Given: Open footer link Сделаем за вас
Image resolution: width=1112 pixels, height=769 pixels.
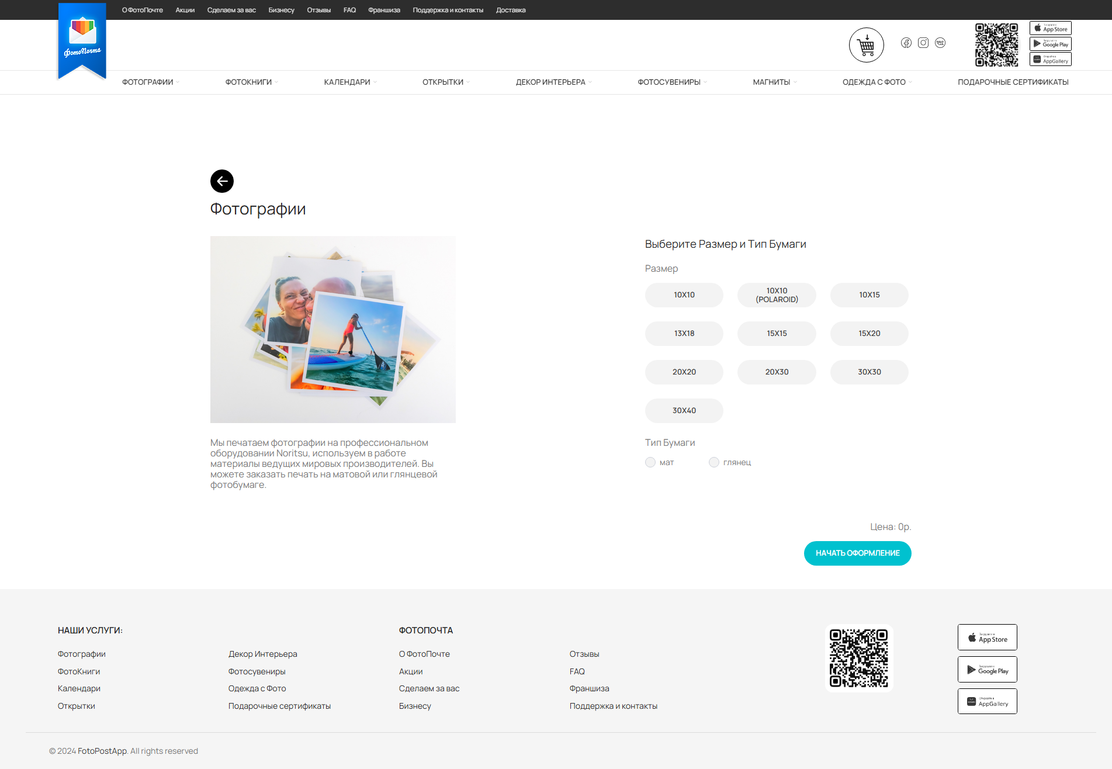Looking at the screenshot, I should tap(429, 688).
